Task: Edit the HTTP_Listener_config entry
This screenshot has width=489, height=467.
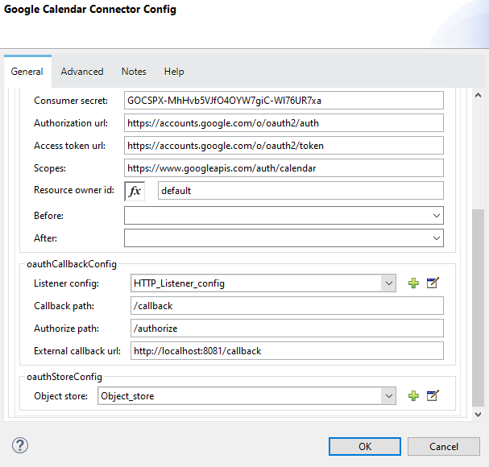Action: tap(433, 283)
